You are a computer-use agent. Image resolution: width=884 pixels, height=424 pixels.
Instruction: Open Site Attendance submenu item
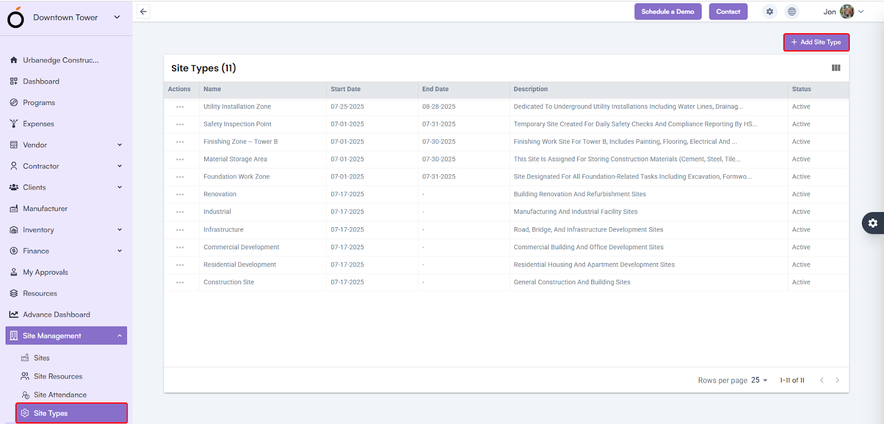(60, 395)
